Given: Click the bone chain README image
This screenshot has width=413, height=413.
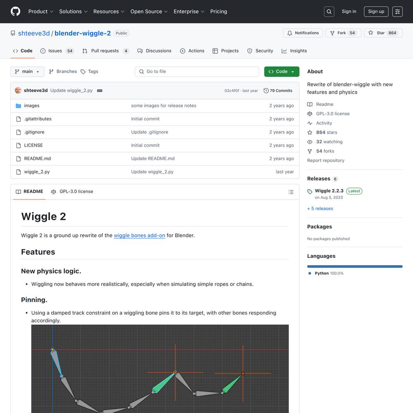Looking at the screenshot, I should (x=160, y=369).
